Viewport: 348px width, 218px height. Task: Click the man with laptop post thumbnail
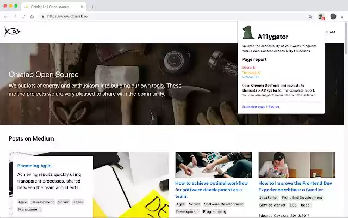[x=297, y=165]
